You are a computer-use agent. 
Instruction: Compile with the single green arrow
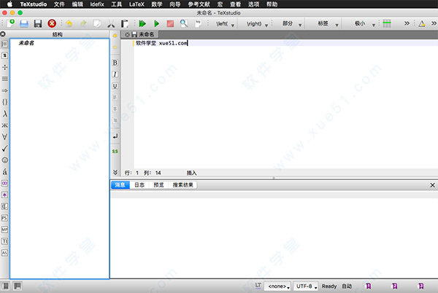pos(156,24)
